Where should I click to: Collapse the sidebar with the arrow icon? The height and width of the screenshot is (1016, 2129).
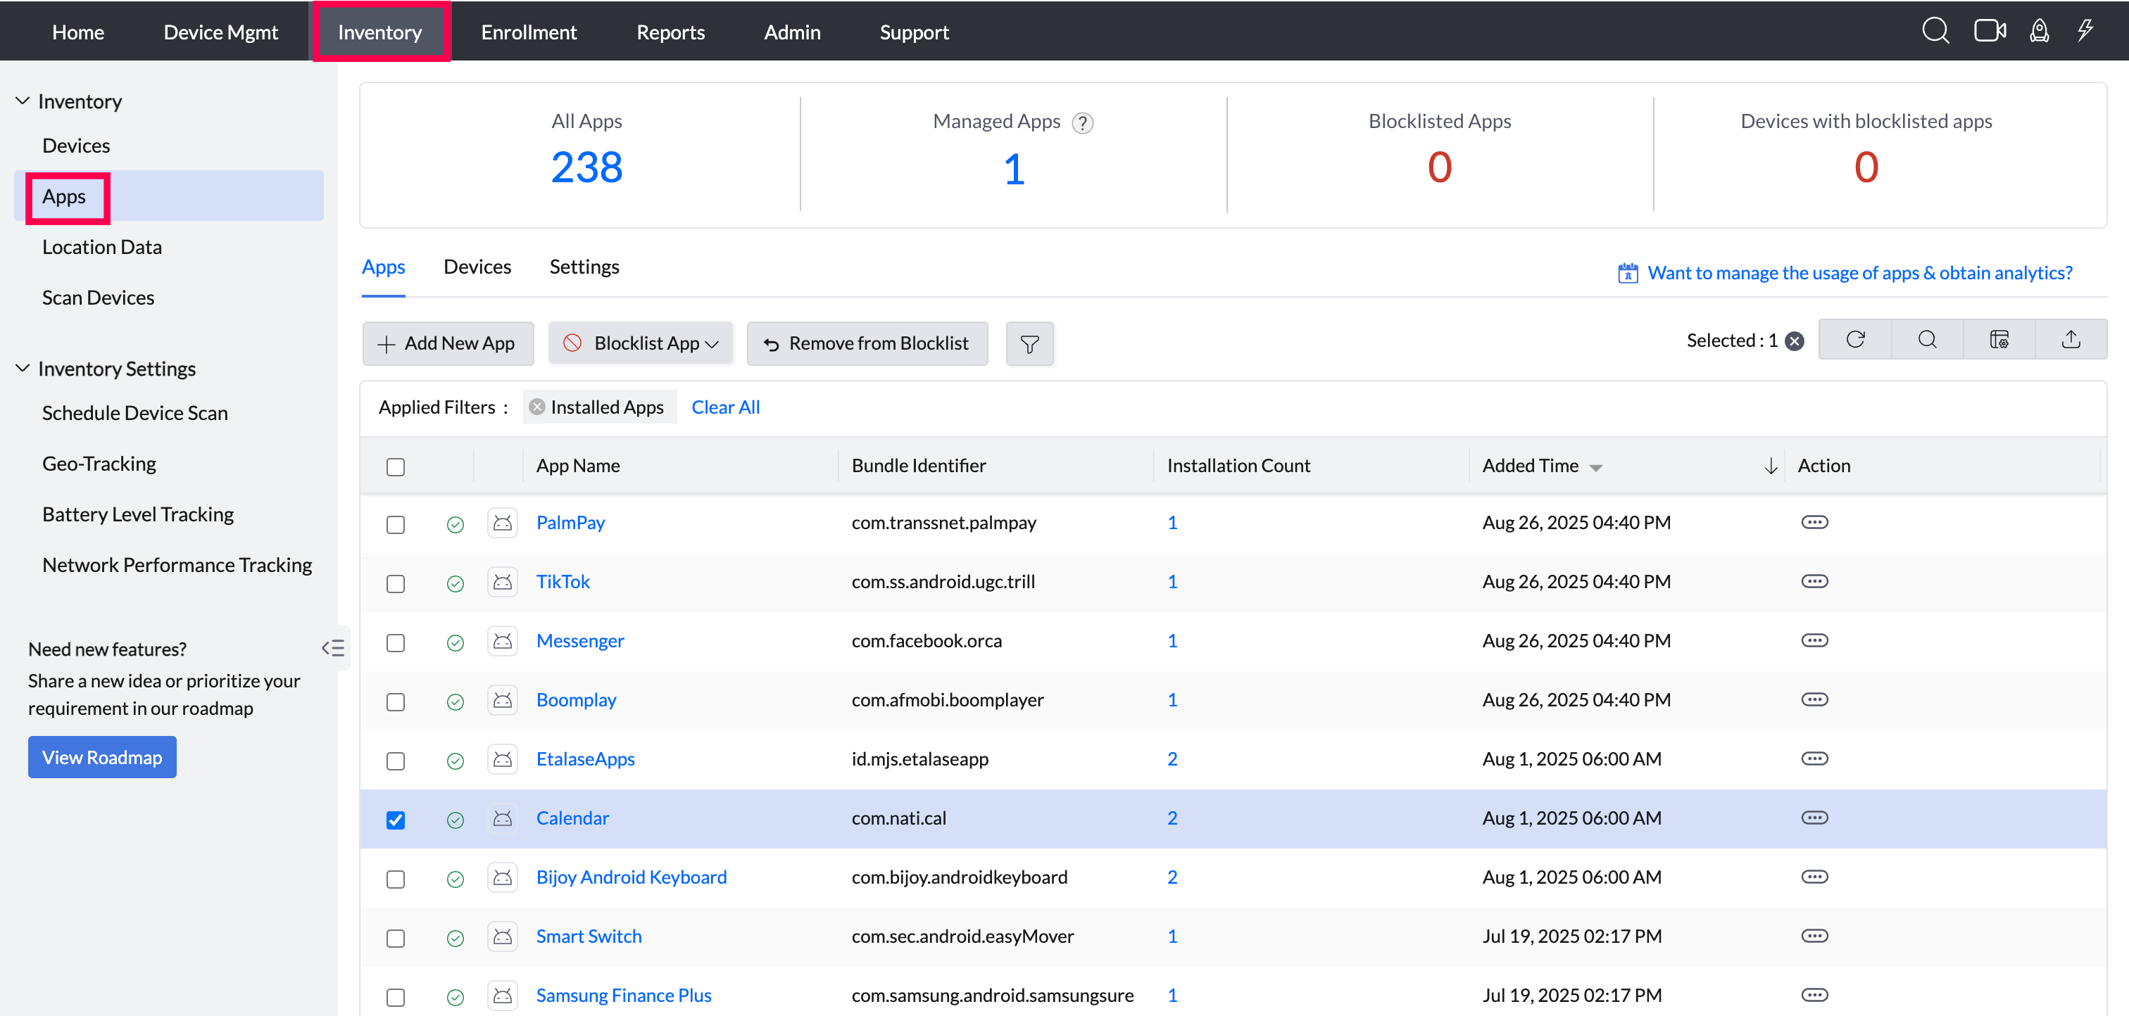pyautogui.click(x=333, y=649)
